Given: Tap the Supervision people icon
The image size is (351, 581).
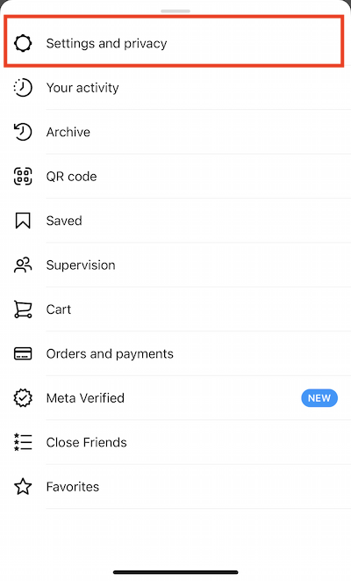Looking at the screenshot, I should (x=23, y=265).
